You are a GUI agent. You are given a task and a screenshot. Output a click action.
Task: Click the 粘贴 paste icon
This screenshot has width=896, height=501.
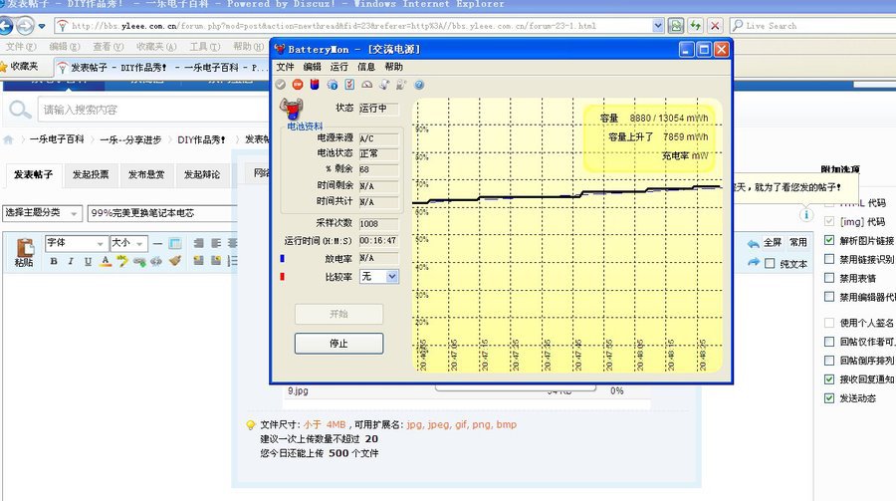coord(23,252)
